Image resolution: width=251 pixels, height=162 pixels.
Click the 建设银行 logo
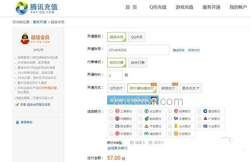(205, 111)
